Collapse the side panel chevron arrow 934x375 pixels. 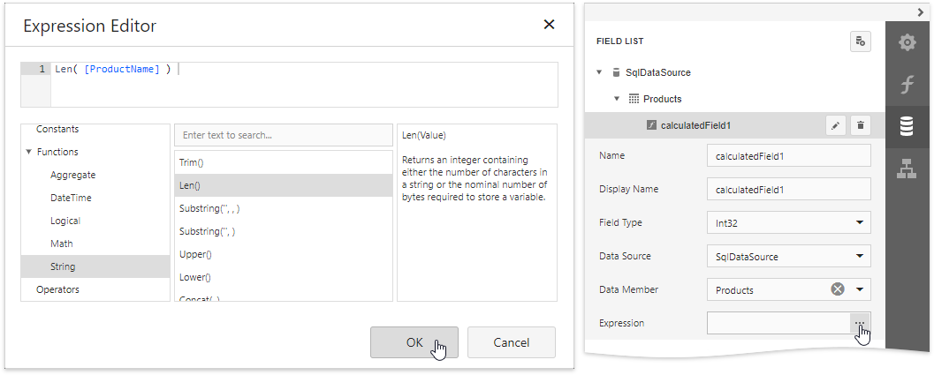[921, 11]
